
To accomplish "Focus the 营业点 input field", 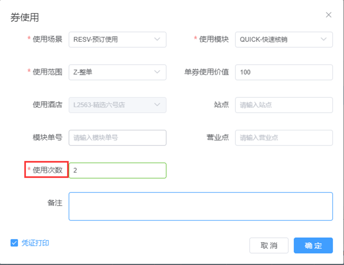I will (283, 138).
